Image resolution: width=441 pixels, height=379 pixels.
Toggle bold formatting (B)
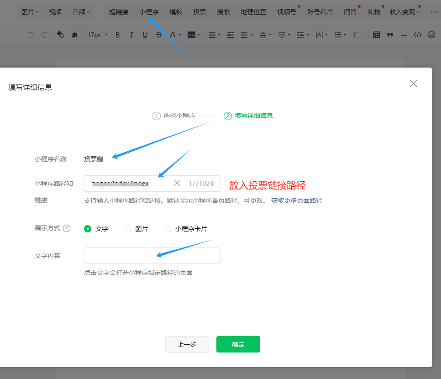point(118,35)
